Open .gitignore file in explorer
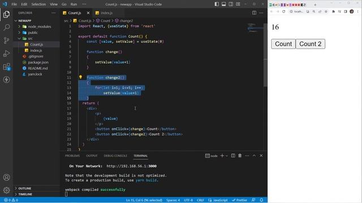The height and width of the screenshot is (203, 362). (36, 56)
